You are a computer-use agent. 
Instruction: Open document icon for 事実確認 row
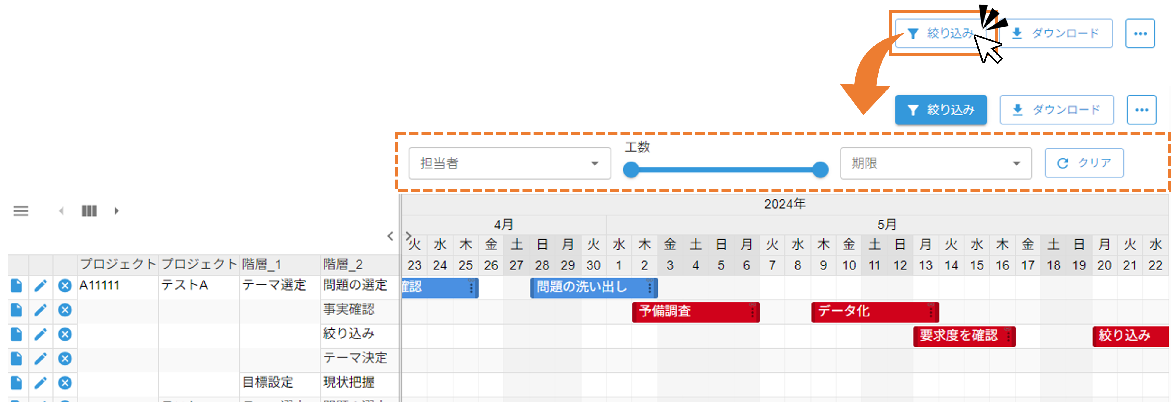click(x=16, y=310)
